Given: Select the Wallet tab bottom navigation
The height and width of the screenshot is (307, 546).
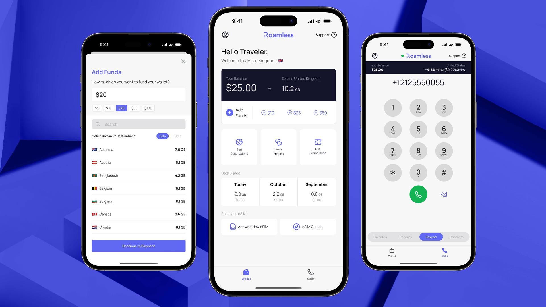Looking at the screenshot, I should tap(246, 274).
